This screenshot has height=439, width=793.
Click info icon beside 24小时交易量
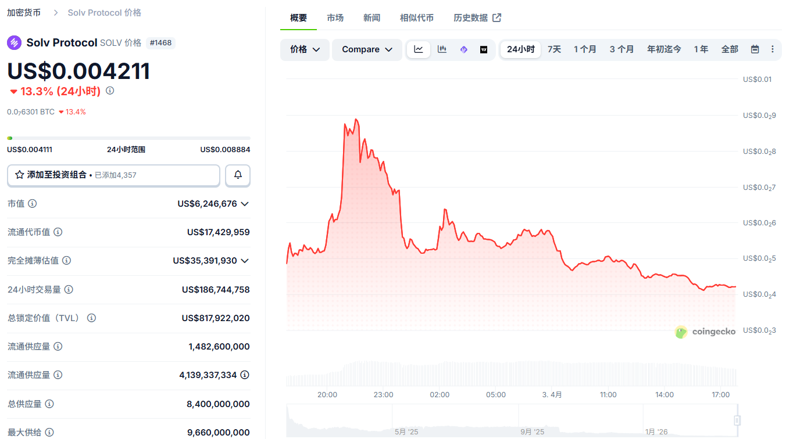69,289
